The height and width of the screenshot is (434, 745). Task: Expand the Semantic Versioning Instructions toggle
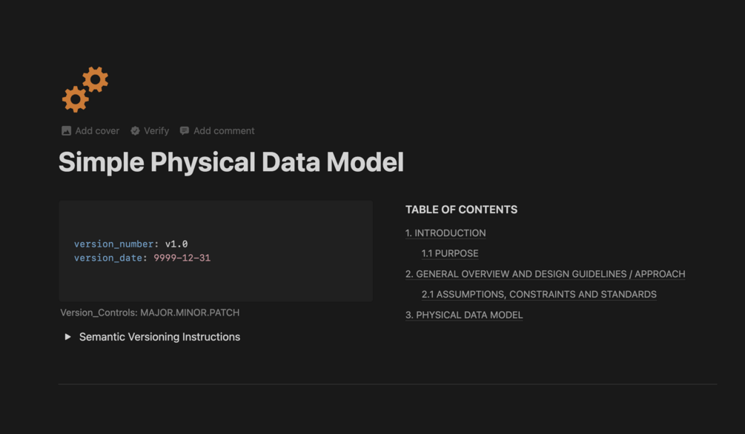(68, 337)
